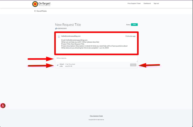Go to Dashboard in the top navigation
193x127 pixels.
click(147, 3)
